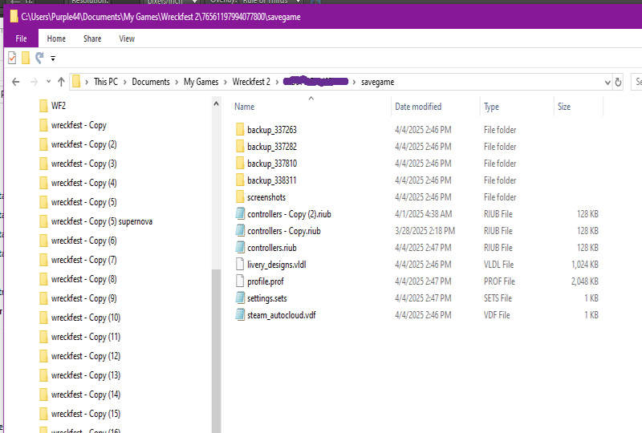The image size is (642, 433).
Task: Open the File ribbon tab
Action: pyautogui.click(x=22, y=38)
